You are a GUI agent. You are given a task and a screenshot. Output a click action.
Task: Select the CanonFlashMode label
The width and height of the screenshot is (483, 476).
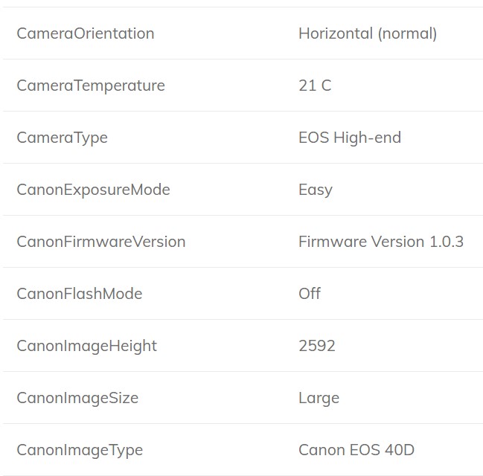coord(80,294)
